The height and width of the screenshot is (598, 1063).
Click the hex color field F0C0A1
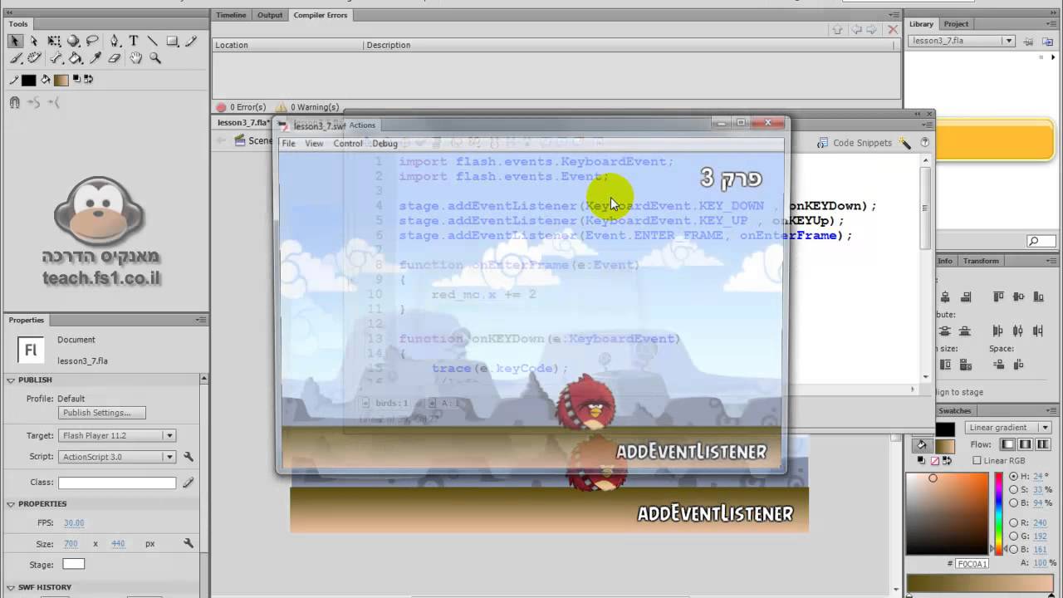pos(972,563)
